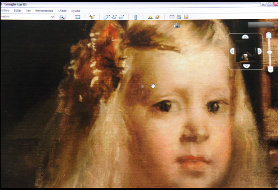Click the magnifying glass search button
The height and width of the screenshot is (190, 278).
pyautogui.click(x=62, y=17)
